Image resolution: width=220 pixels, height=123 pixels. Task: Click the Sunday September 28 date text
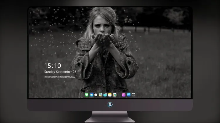(x=60, y=72)
